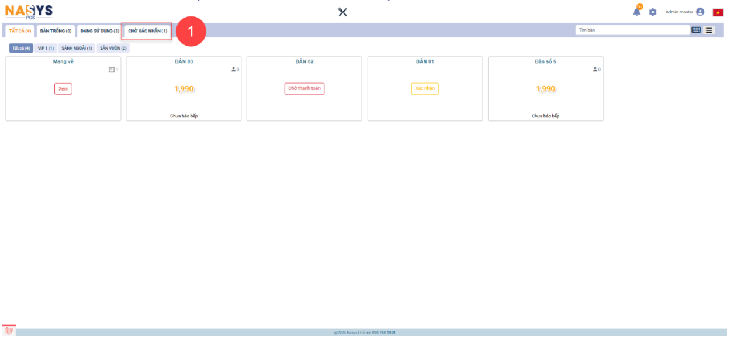Click the bottom-left corner debug icon
Screen dimensions: 734x339
[x=9, y=331]
